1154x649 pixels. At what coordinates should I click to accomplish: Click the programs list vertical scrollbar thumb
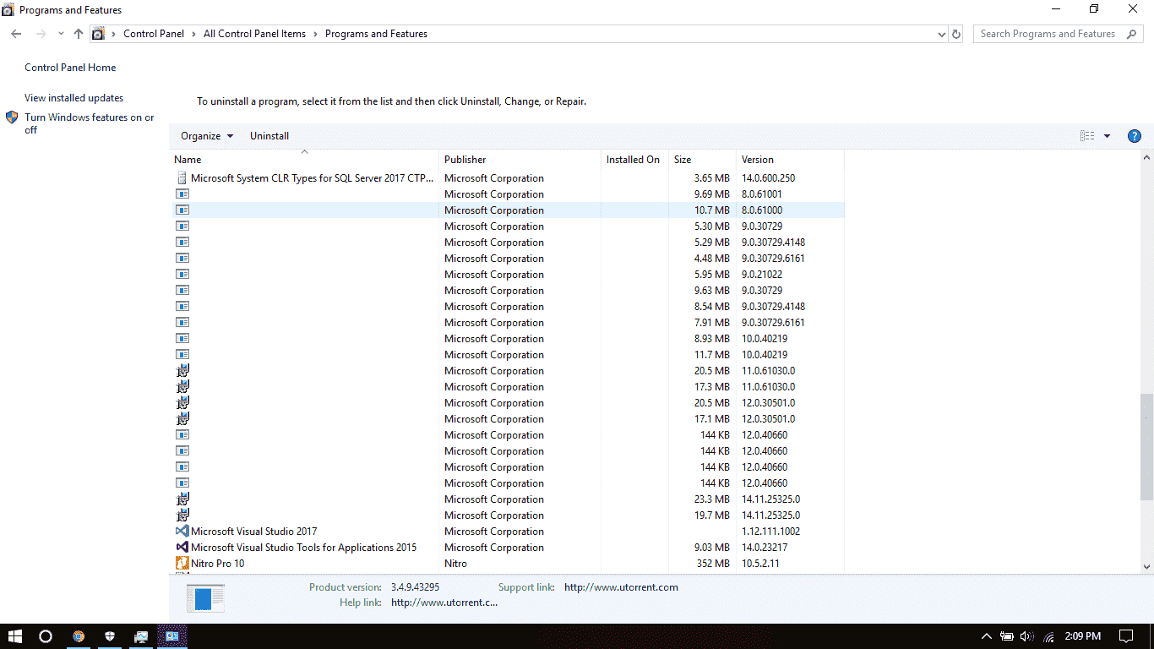point(1146,447)
